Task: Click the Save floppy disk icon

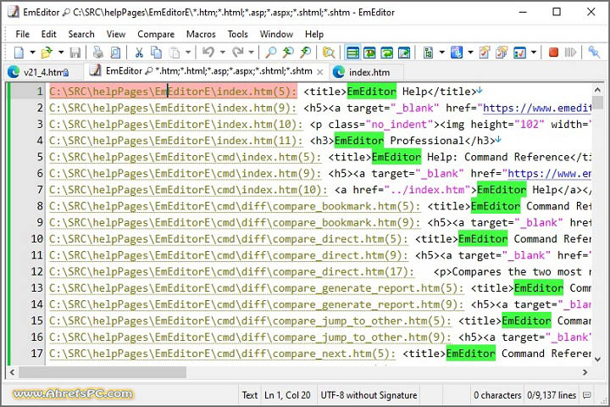Action: coord(75,53)
